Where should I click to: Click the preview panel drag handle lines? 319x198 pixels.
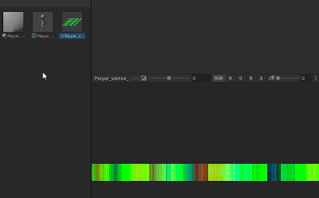coord(135,78)
